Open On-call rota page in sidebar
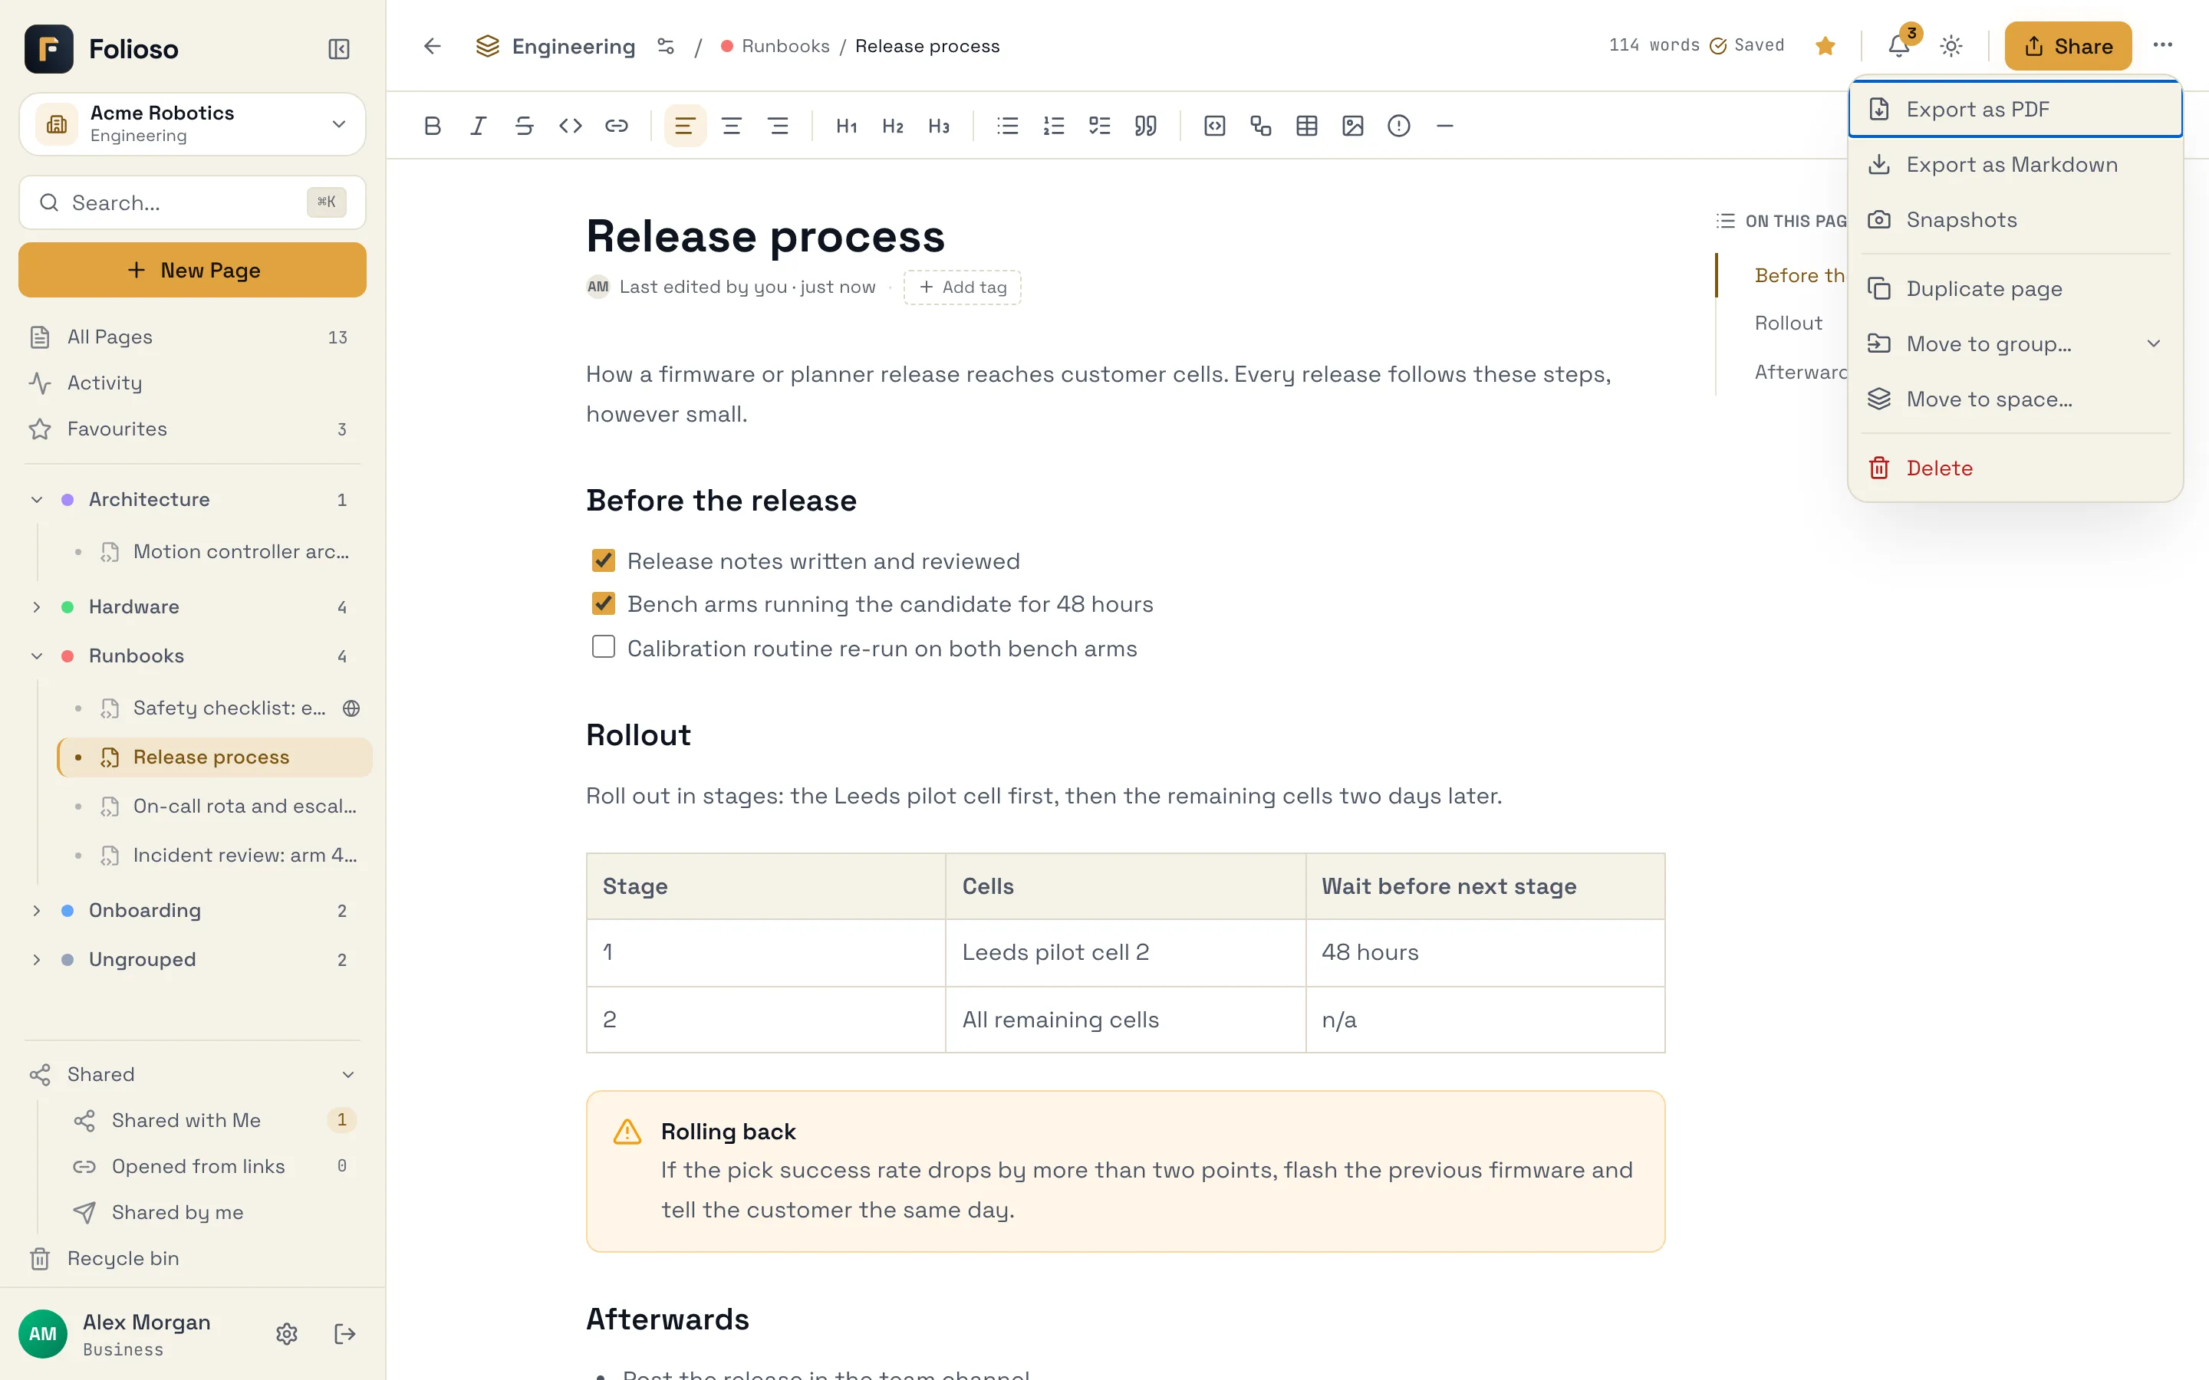Image resolution: width=2209 pixels, height=1380 pixels. [x=215, y=806]
